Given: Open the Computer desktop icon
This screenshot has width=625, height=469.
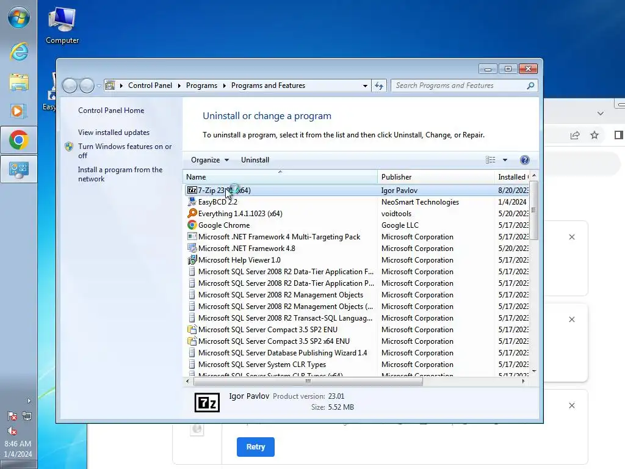Looking at the screenshot, I should (x=62, y=26).
